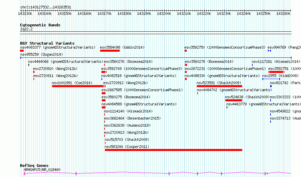Select the red nsv1001991 (Coe2014) bar
This screenshot has width=301, height=177.
click(78, 86)
